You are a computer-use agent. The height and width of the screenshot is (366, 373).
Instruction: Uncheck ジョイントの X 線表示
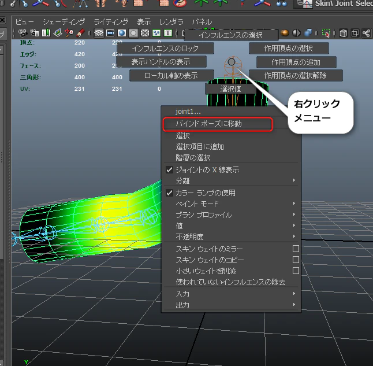230,169
